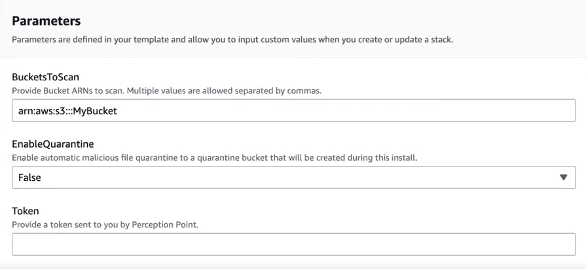The height and width of the screenshot is (269, 586).
Task: Open the EnableQuarantine dropdown
Action: 293,178
